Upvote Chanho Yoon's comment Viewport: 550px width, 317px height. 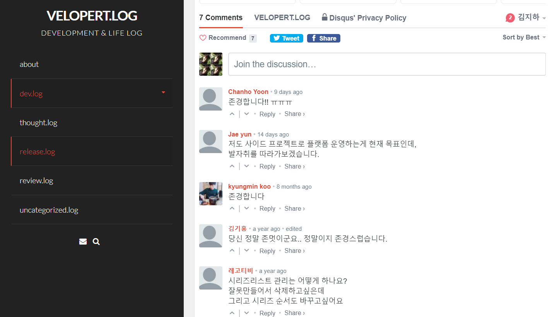pyautogui.click(x=232, y=114)
